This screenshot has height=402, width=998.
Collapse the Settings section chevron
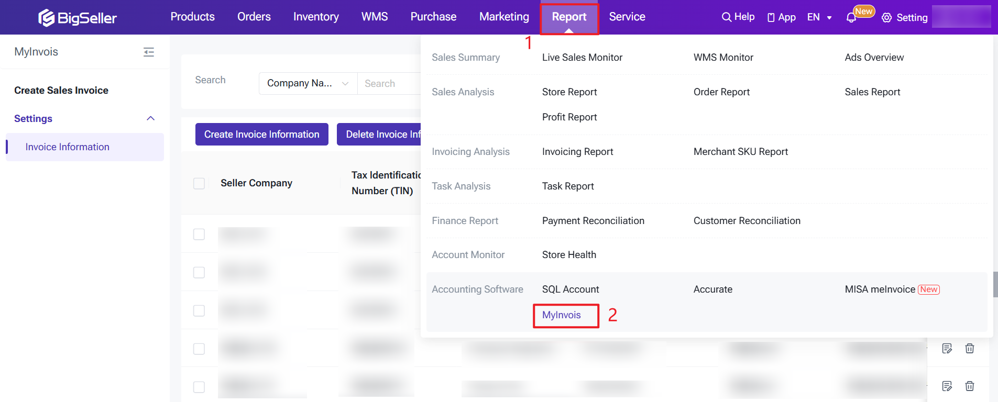click(151, 118)
